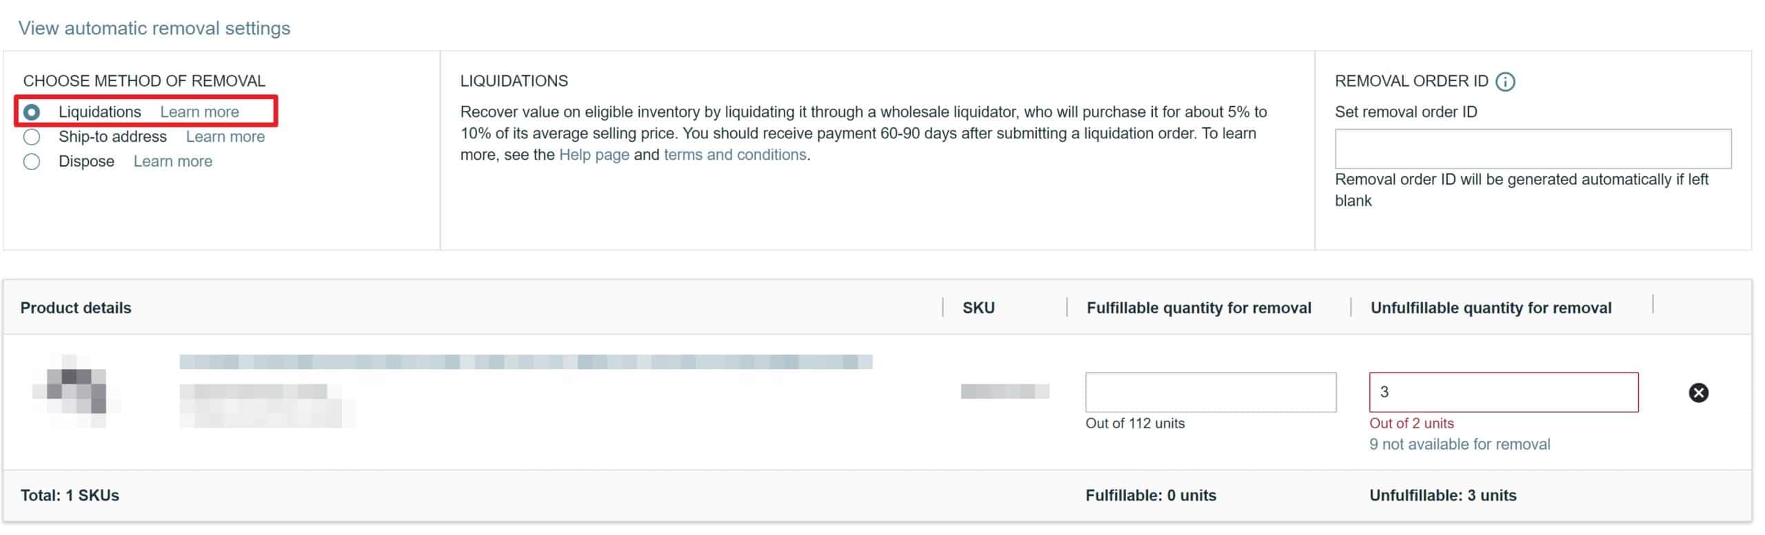This screenshot has width=1765, height=535.
Task: Click the fulfillable quantity input field
Action: [x=1211, y=392]
